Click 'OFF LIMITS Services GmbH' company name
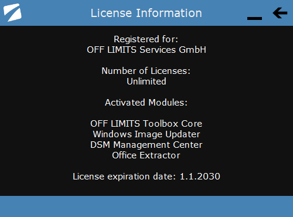Viewport: 293px width, 217px height. click(x=146, y=50)
